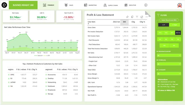The height and width of the screenshot is (105, 185).
Task: Copy the Profit & Loss visual
Action: (132, 17)
